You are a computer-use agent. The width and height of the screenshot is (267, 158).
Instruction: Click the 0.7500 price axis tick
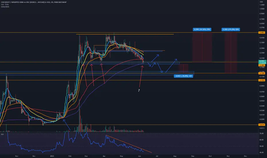click(262, 19)
